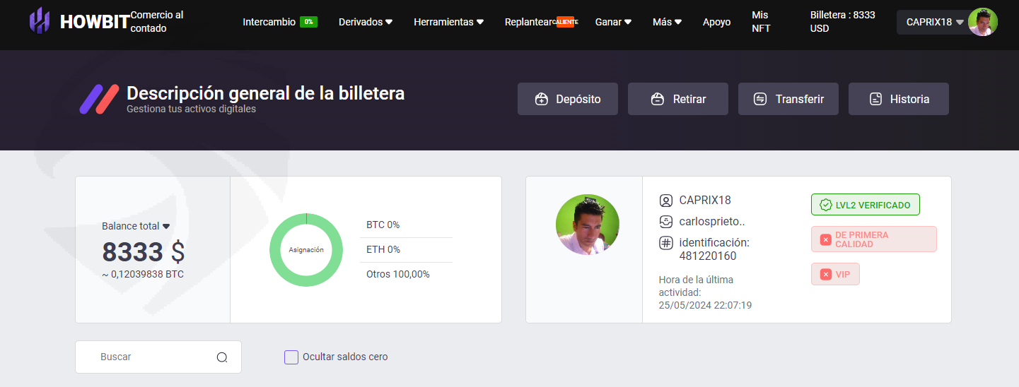Click the DE PRIMERA CALIDAD badge

874,239
